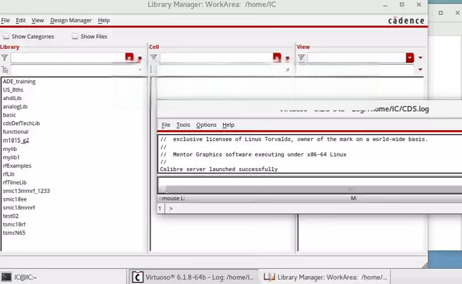Select the m1815_g2 library
The height and width of the screenshot is (284, 462).
coord(16,140)
